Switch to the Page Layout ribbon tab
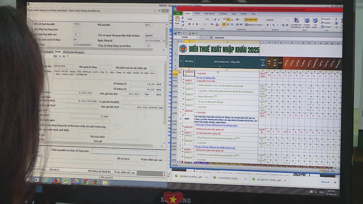The height and width of the screenshot is (204, 363). pos(209,13)
